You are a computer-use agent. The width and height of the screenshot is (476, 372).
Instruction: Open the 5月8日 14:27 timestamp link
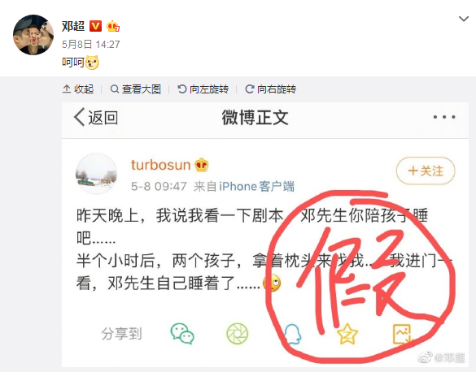click(91, 45)
